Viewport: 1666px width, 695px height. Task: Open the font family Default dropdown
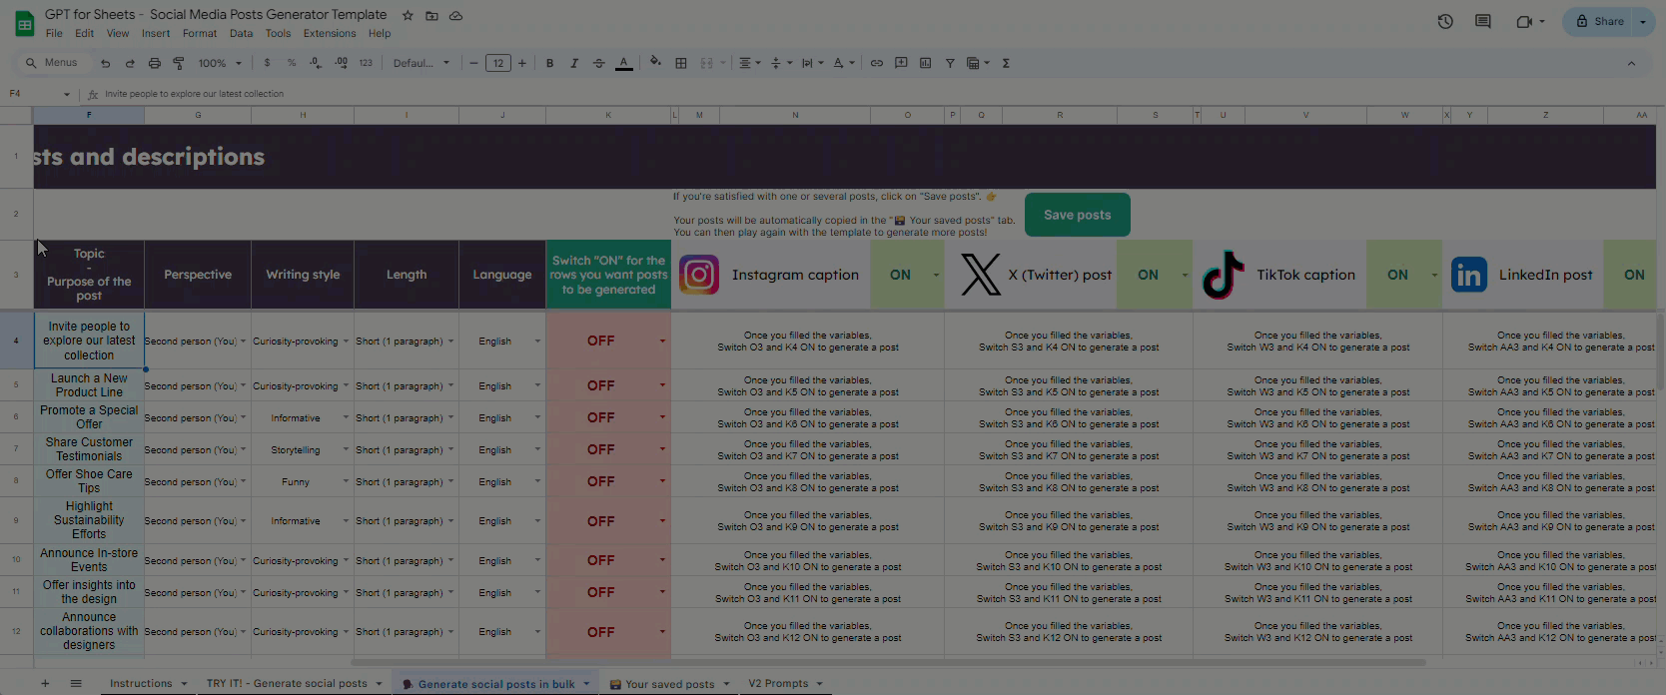421,63
